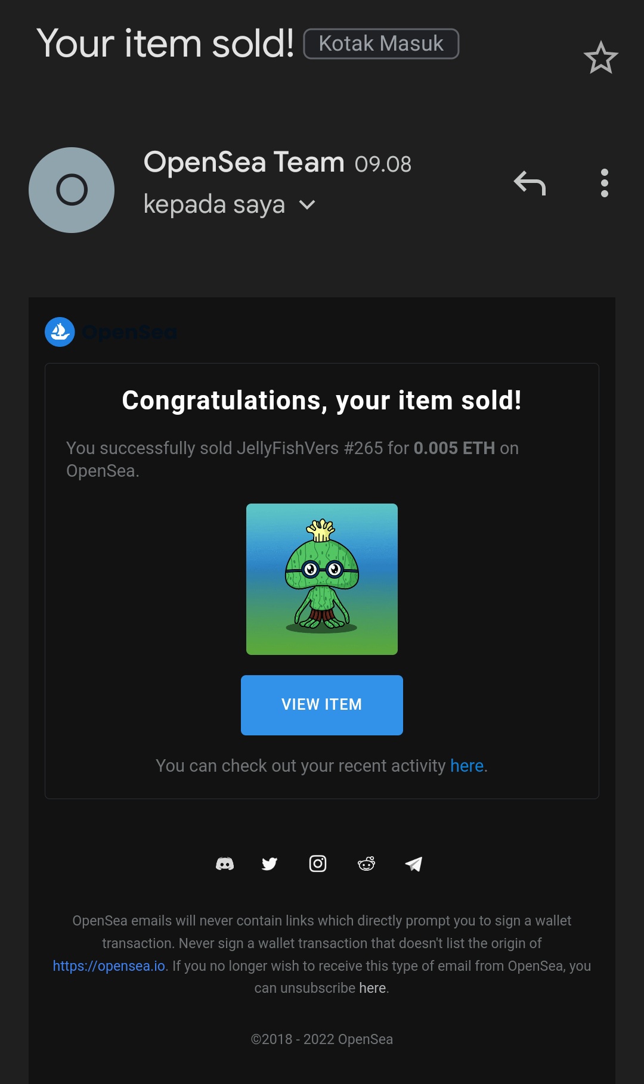Screen dimensions: 644x1084
Task: Star this email
Action: coord(600,58)
